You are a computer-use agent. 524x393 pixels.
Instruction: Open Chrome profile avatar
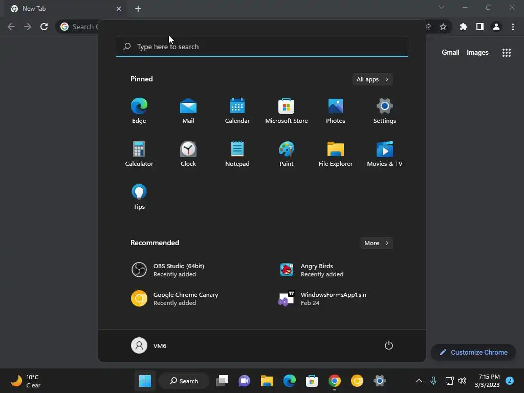pyautogui.click(x=496, y=27)
